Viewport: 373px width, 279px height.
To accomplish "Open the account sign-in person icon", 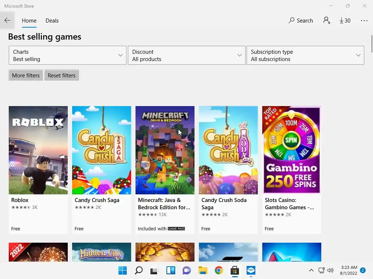I will point(327,20).
